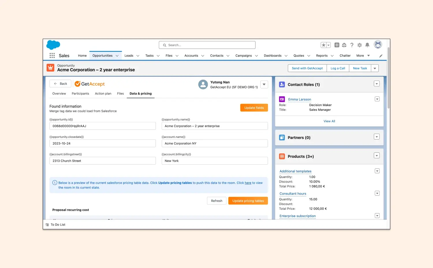Click the Setup gear icon

click(359, 45)
